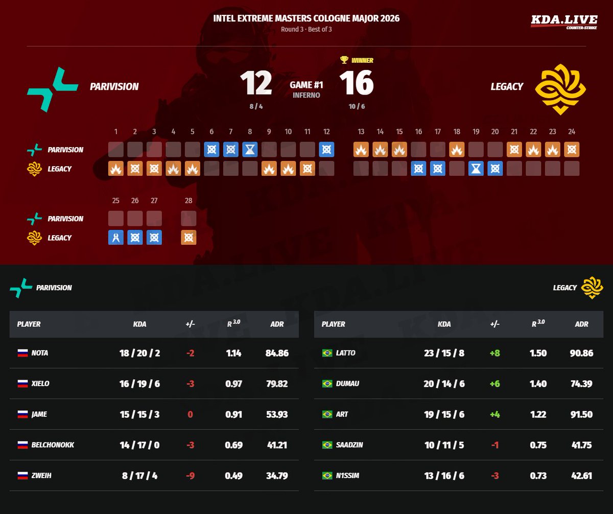The width and height of the screenshot is (613, 514).
Task: Select Legacy's round 4 bomb explosion icon
Action: click(x=173, y=169)
